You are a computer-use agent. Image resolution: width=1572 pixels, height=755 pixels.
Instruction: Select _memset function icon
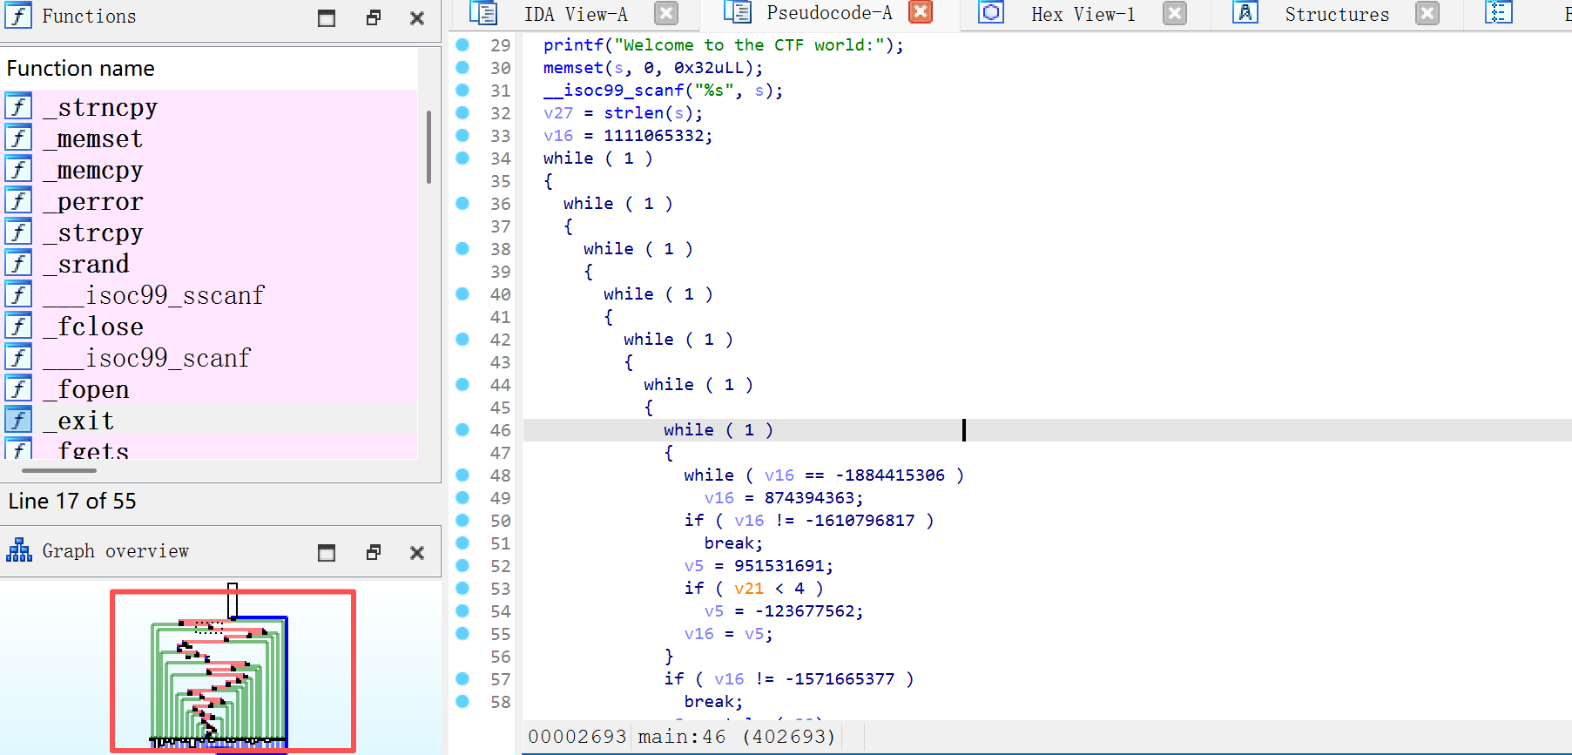18,138
